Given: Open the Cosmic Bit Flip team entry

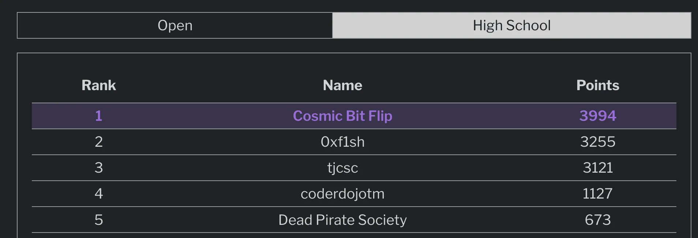Looking at the screenshot, I should click(342, 116).
